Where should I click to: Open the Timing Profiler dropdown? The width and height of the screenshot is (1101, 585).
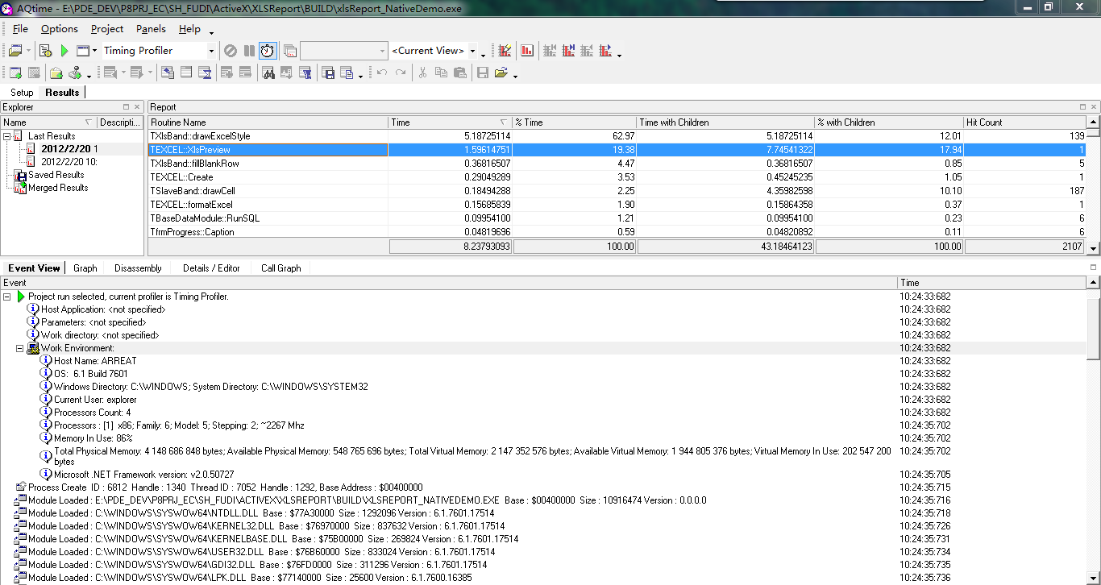(211, 51)
